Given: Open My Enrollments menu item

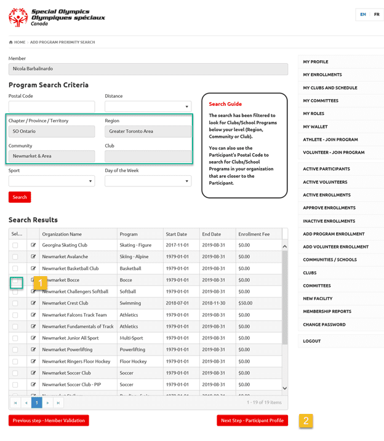Looking at the screenshot, I should 322,75.
